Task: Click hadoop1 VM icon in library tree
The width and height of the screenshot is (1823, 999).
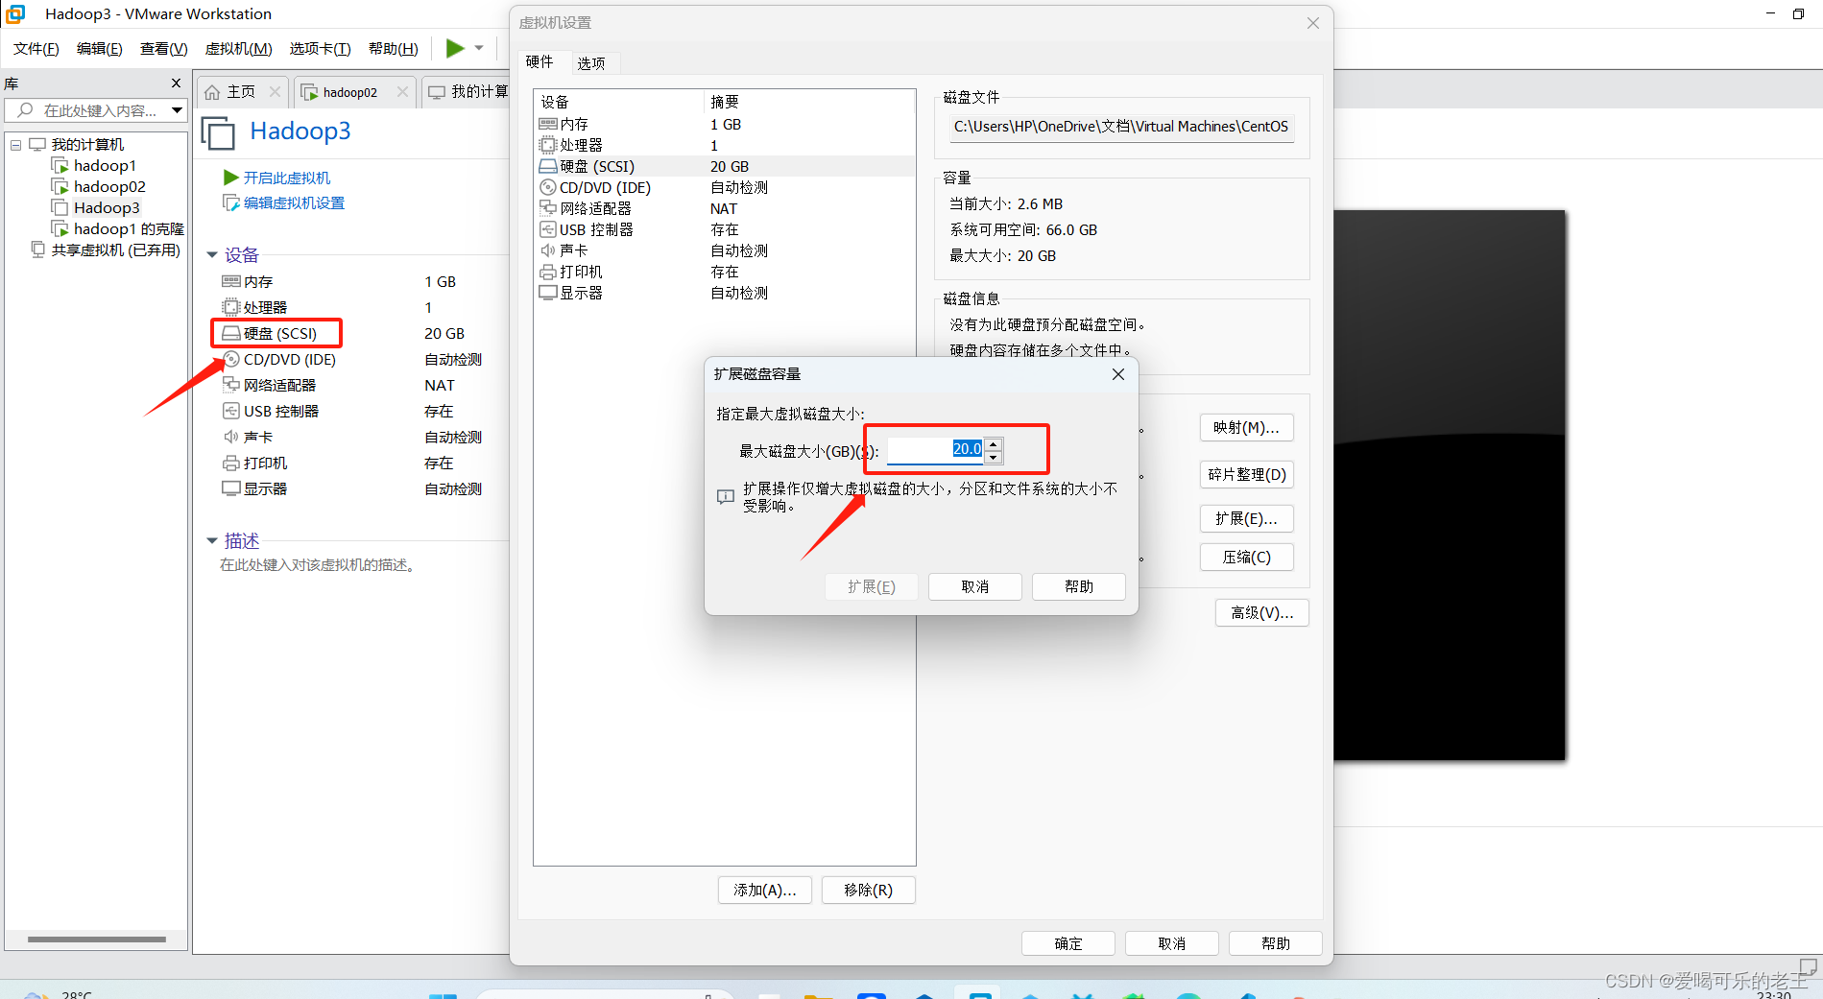Action: (60, 165)
